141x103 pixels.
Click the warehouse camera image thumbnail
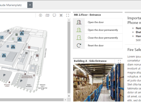tap(98, 83)
